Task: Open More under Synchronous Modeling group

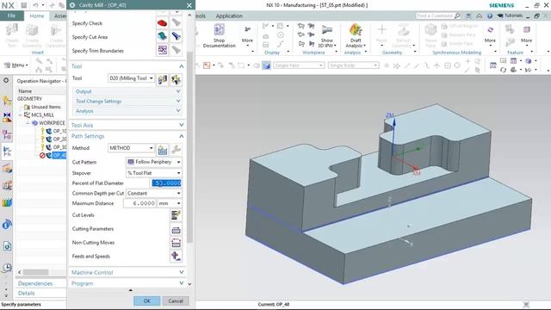Action: [x=490, y=35]
